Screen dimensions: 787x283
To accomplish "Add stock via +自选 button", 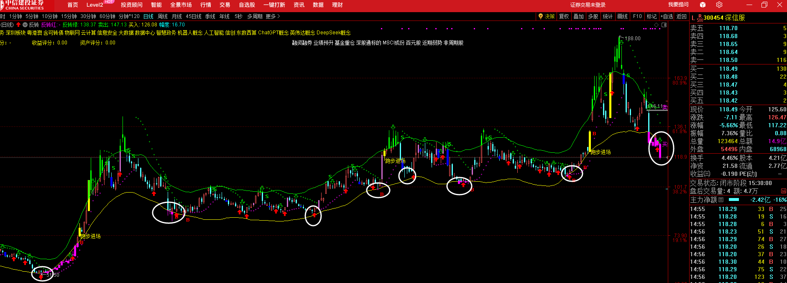I will [667, 16].
